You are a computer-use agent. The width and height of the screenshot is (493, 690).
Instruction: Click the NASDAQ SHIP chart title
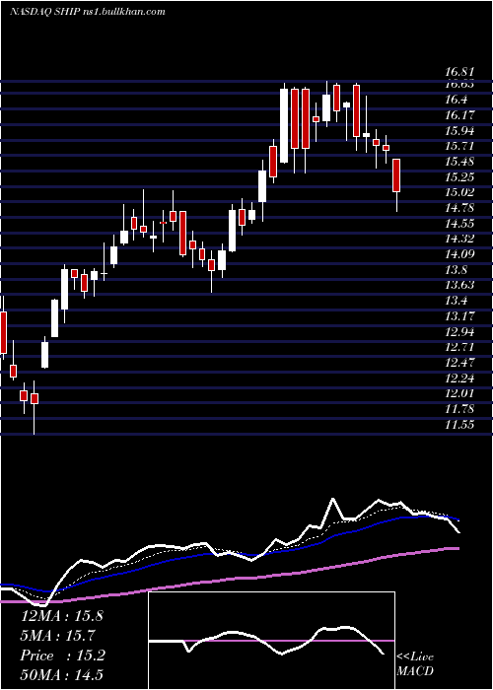(88, 12)
